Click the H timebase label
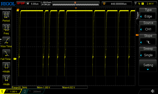 [x=28, y=4]
